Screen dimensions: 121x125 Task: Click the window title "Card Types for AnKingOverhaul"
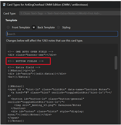pos(47,5)
